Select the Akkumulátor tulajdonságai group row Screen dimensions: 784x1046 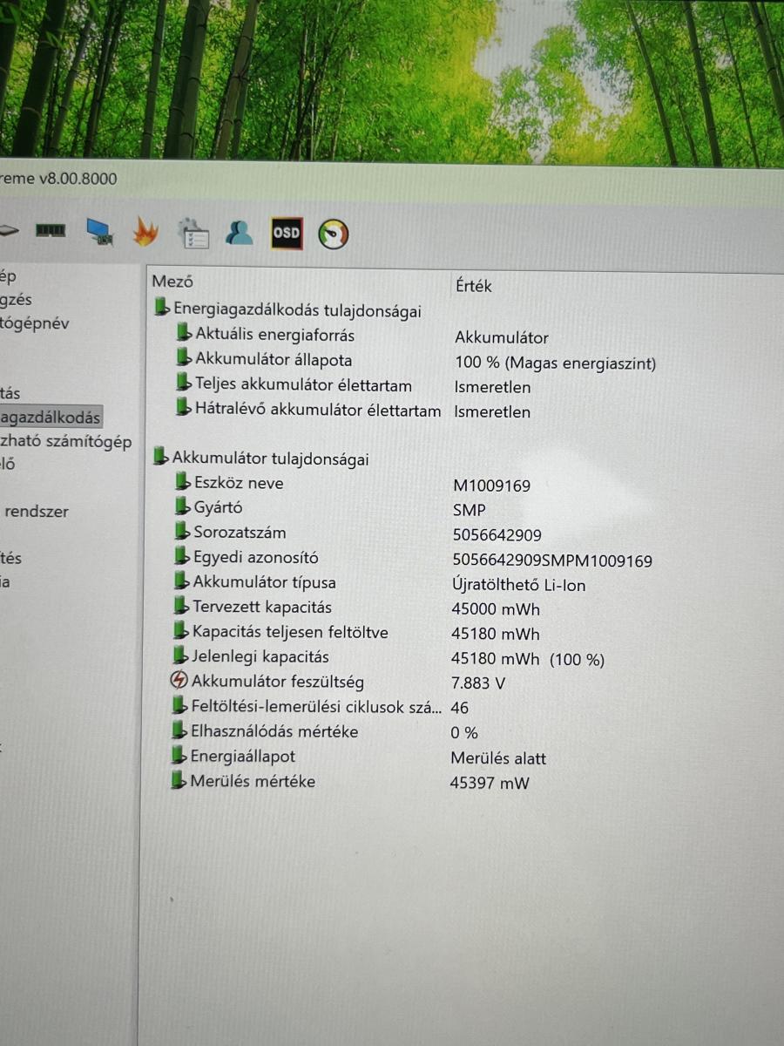click(x=270, y=458)
